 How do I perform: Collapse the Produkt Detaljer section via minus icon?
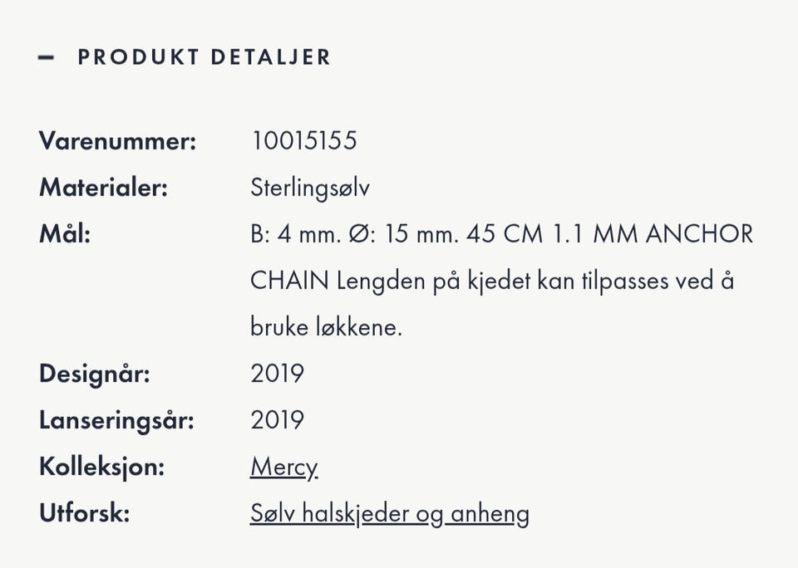click(47, 57)
